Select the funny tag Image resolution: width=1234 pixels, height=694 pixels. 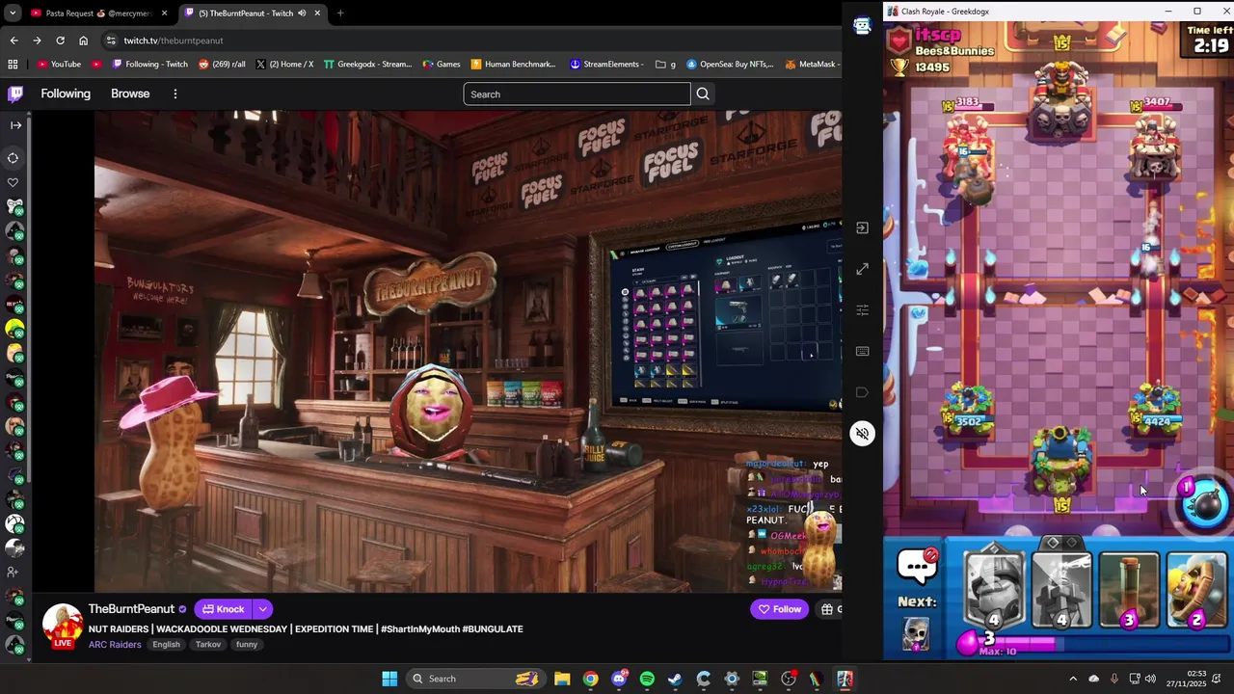(247, 644)
